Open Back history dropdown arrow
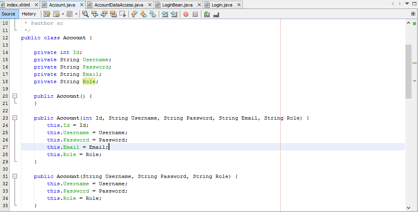The height and width of the screenshot is (212, 418). pos(63,14)
